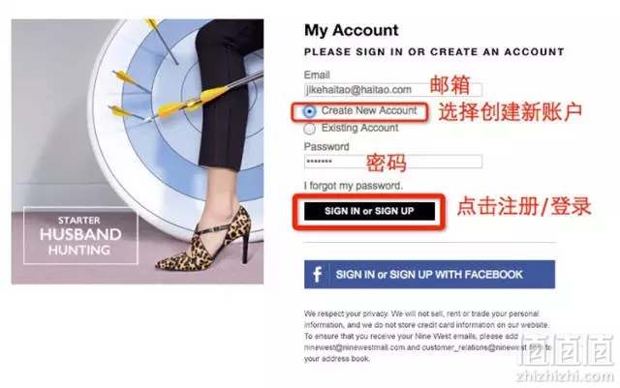The image size is (620, 388).
Task: Click the zhizhizhi.com watermark logo
Action: tap(566, 358)
